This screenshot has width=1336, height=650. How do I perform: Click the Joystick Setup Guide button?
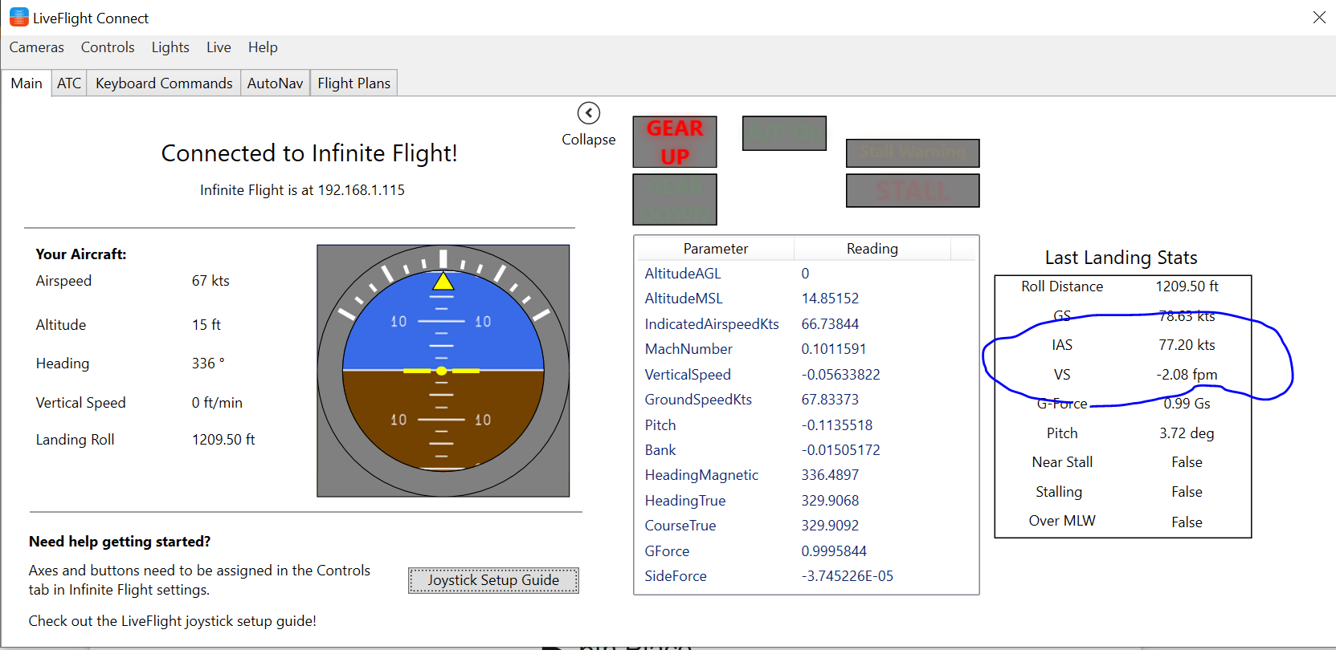click(x=493, y=580)
